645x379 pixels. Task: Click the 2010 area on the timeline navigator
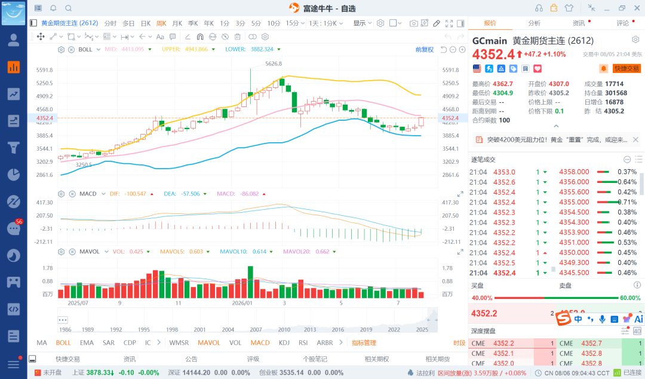point(284,329)
